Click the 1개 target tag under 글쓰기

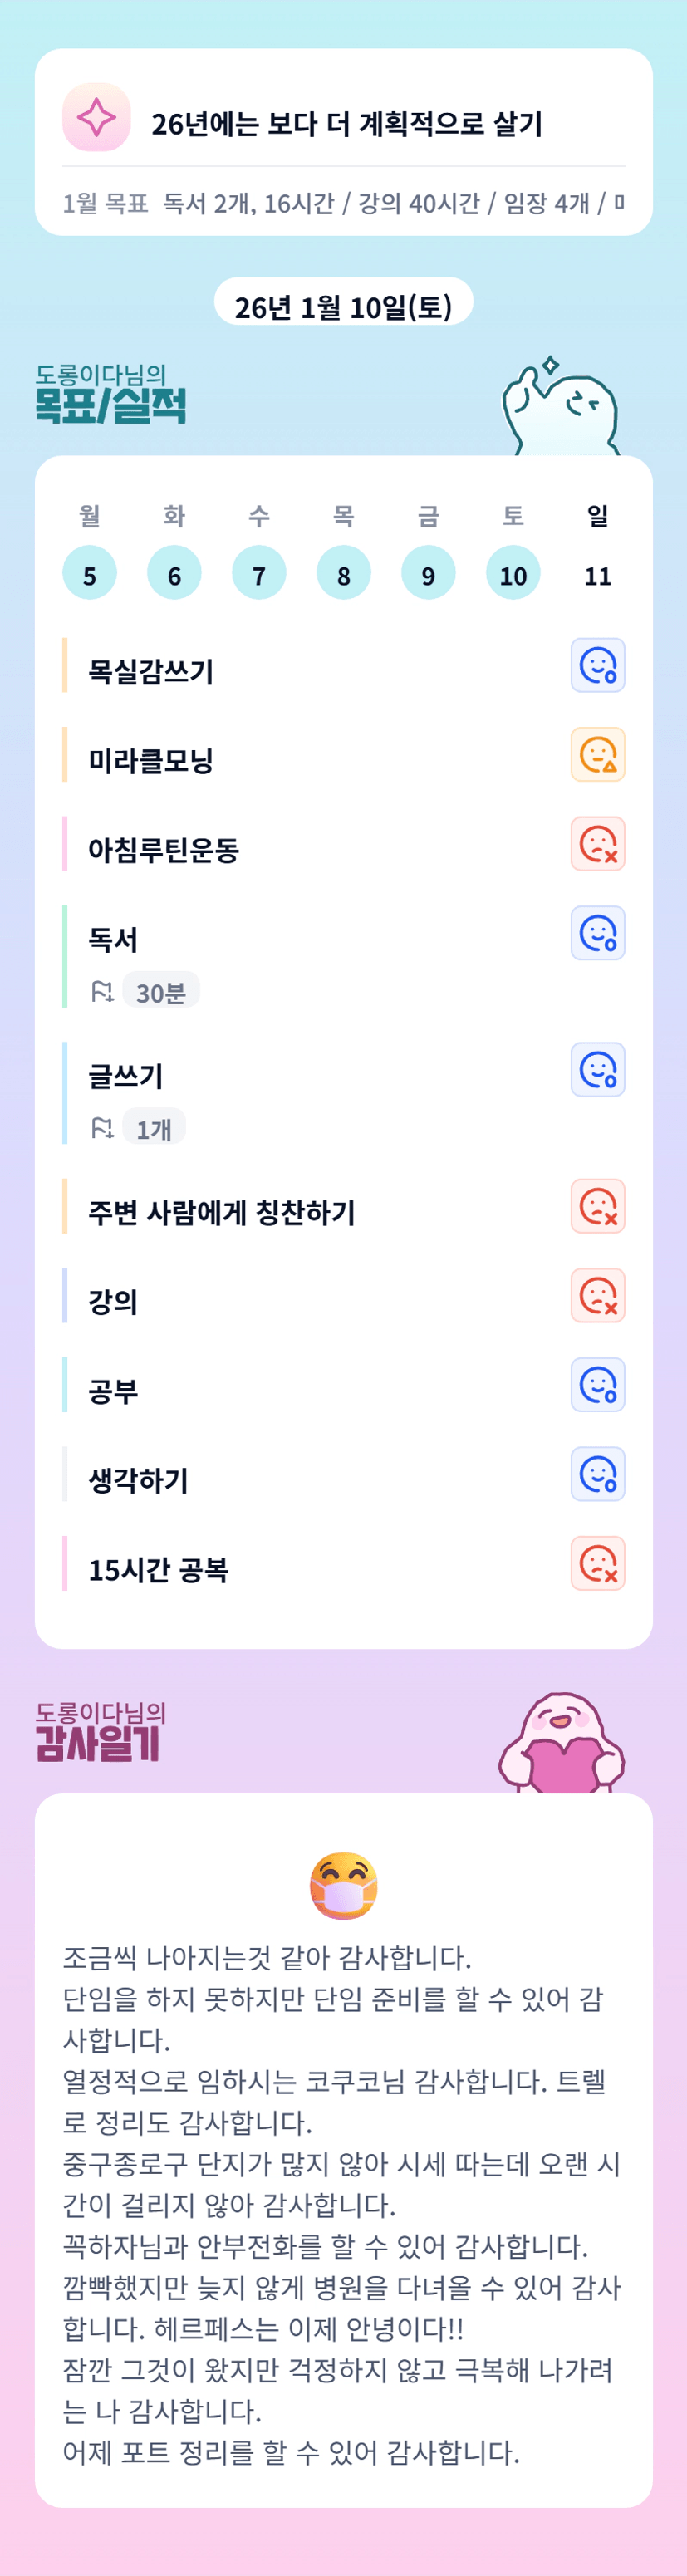pyautogui.click(x=154, y=1129)
